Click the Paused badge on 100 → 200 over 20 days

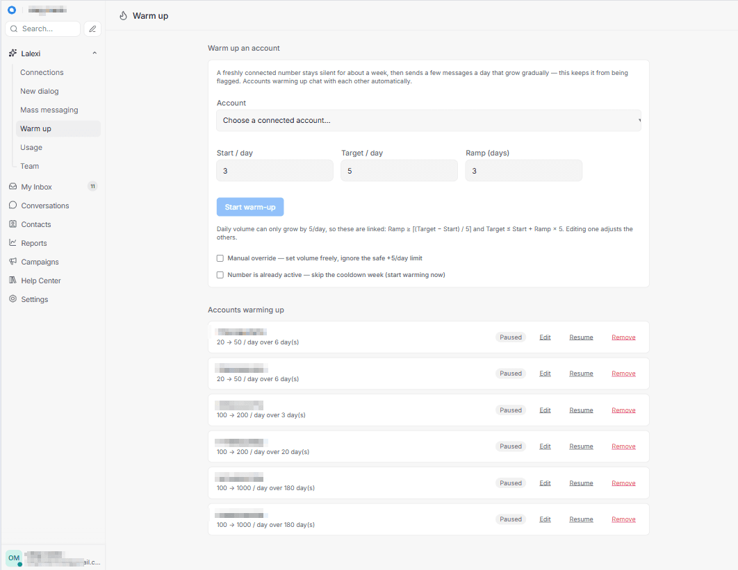(x=511, y=446)
